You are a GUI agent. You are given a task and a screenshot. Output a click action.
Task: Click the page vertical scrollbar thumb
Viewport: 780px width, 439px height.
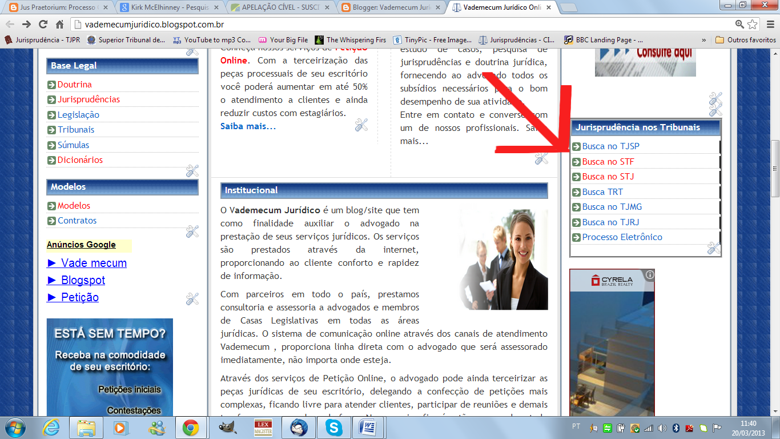point(775,169)
